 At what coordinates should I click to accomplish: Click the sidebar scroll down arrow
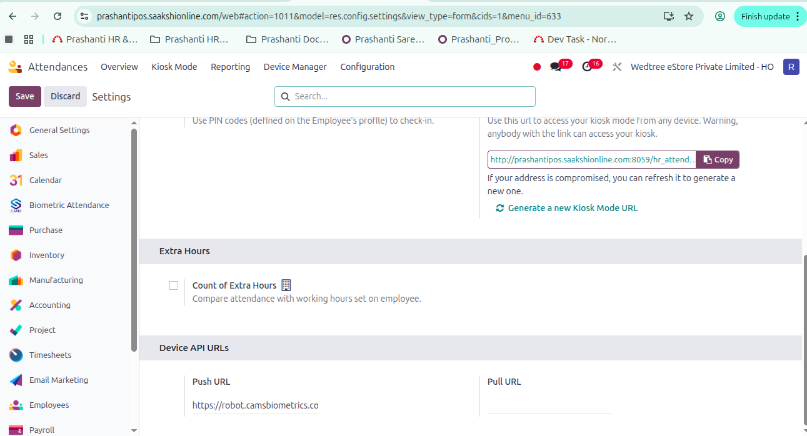[134, 430]
